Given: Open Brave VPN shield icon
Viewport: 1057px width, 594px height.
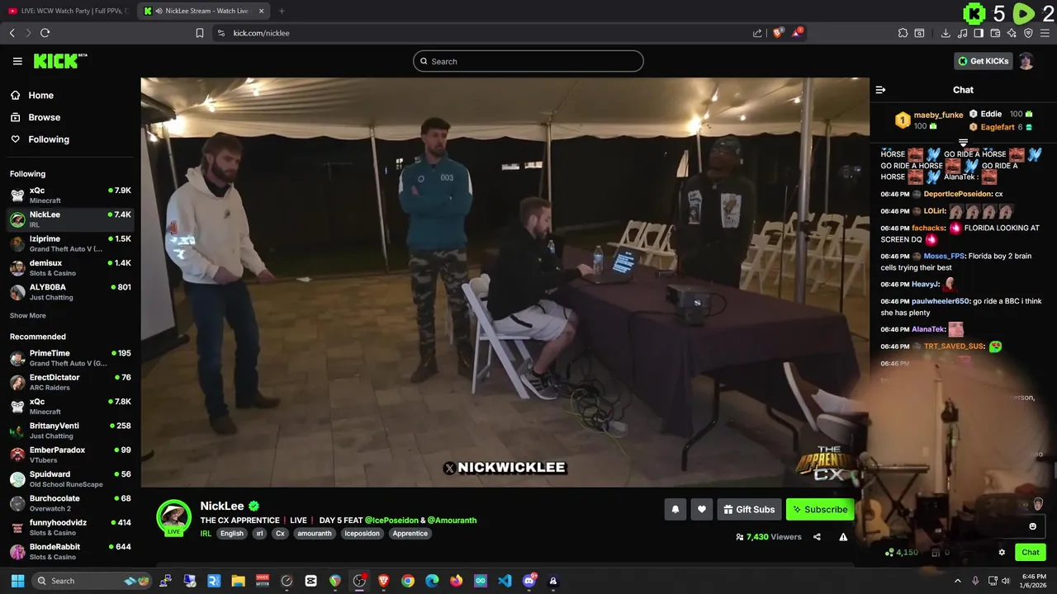Looking at the screenshot, I should pyautogui.click(x=1028, y=33).
